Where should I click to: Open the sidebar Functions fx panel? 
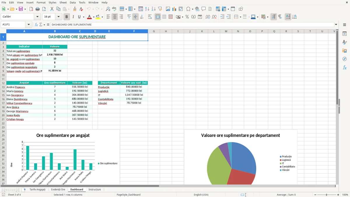[344, 68]
